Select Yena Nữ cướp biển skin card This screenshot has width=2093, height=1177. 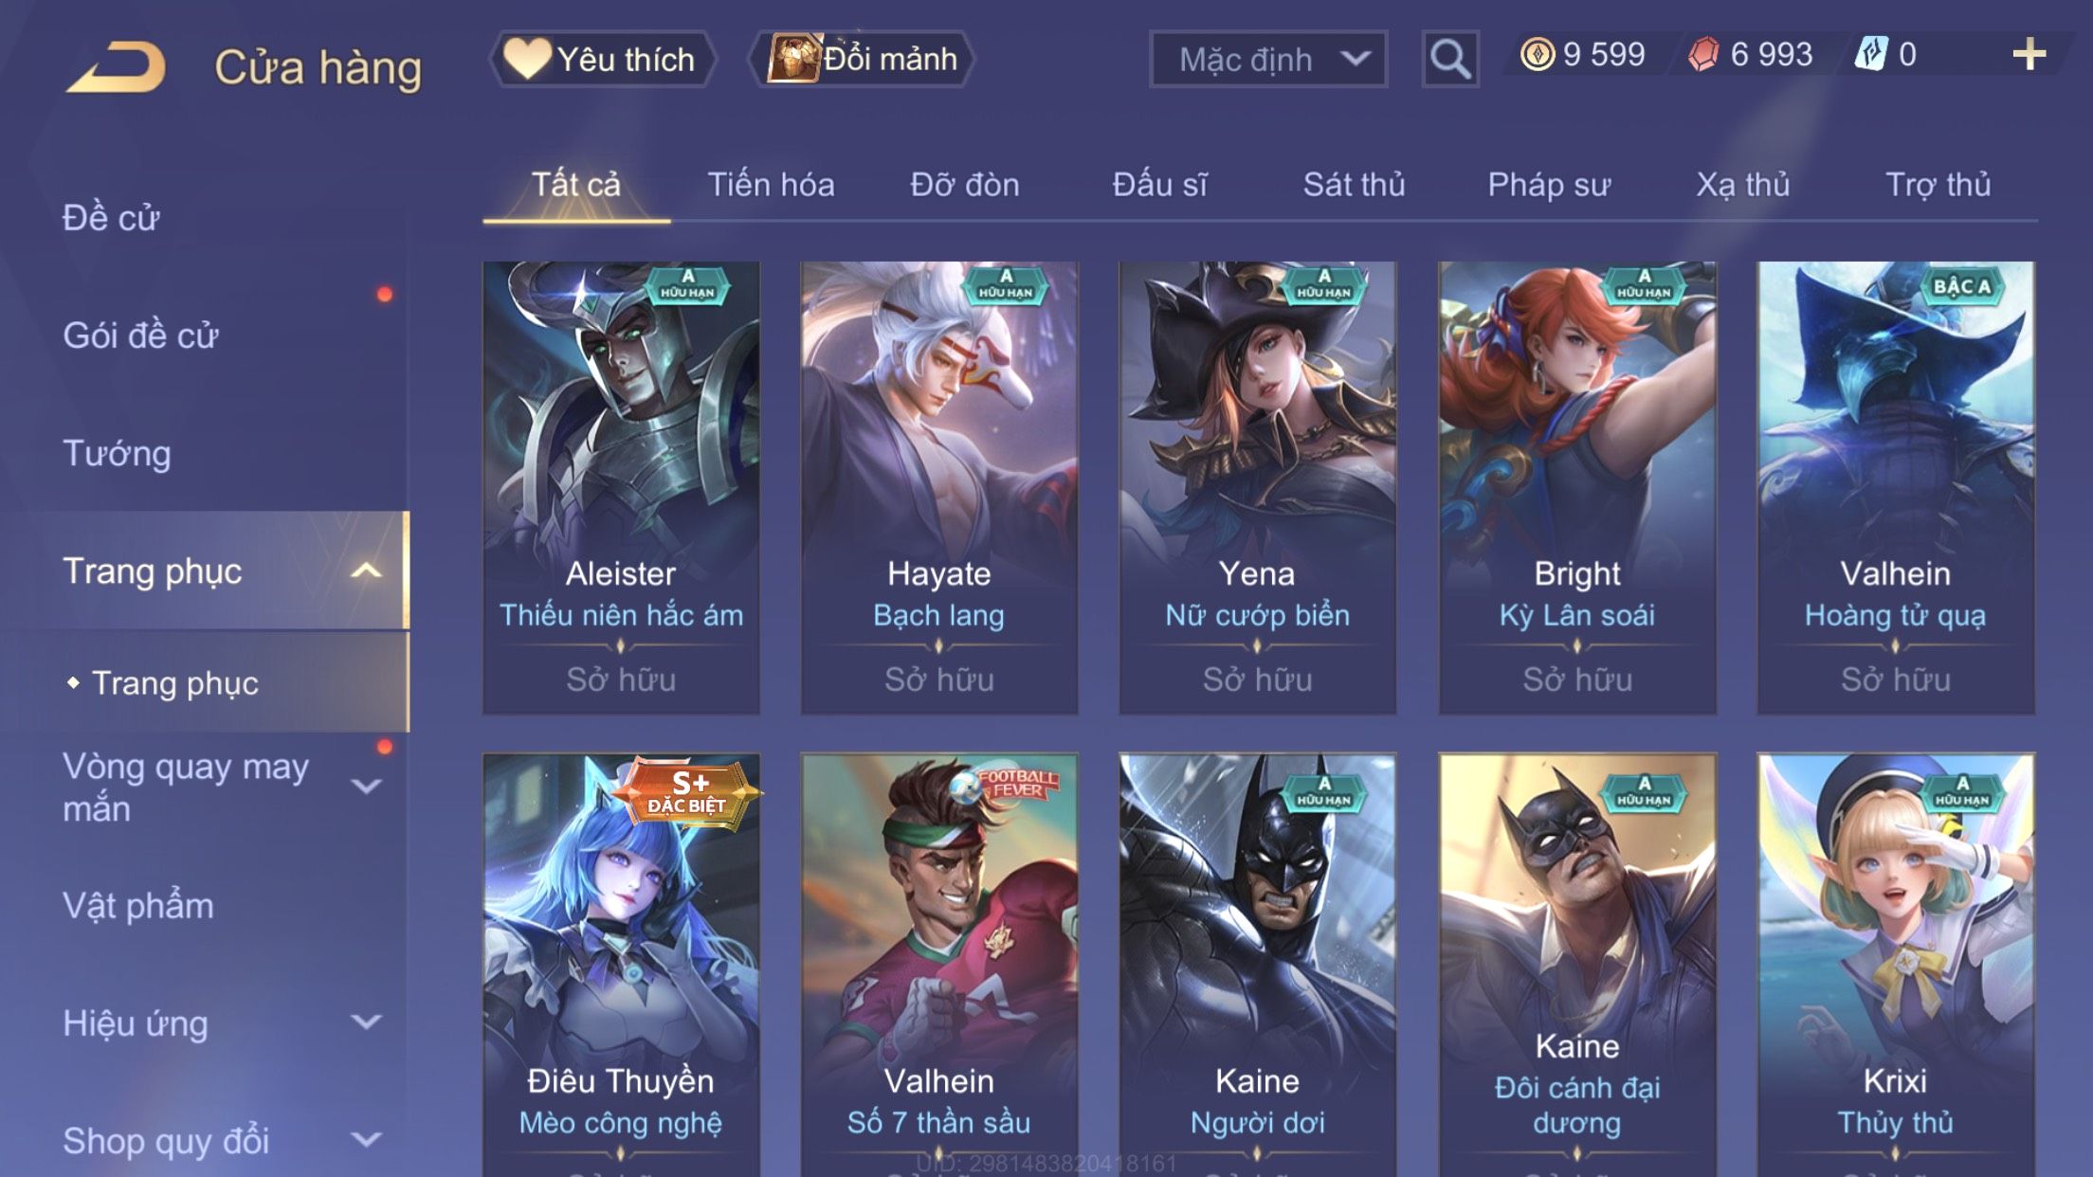tap(1258, 487)
